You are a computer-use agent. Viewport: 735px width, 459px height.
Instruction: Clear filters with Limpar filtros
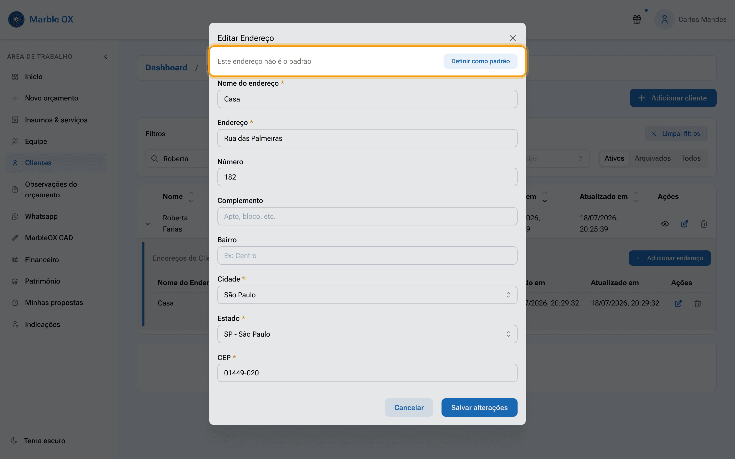tap(676, 134)
